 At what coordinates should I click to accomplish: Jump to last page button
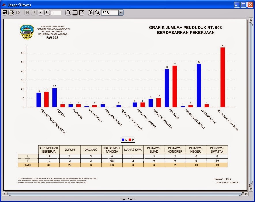click(x=47, y=12)
